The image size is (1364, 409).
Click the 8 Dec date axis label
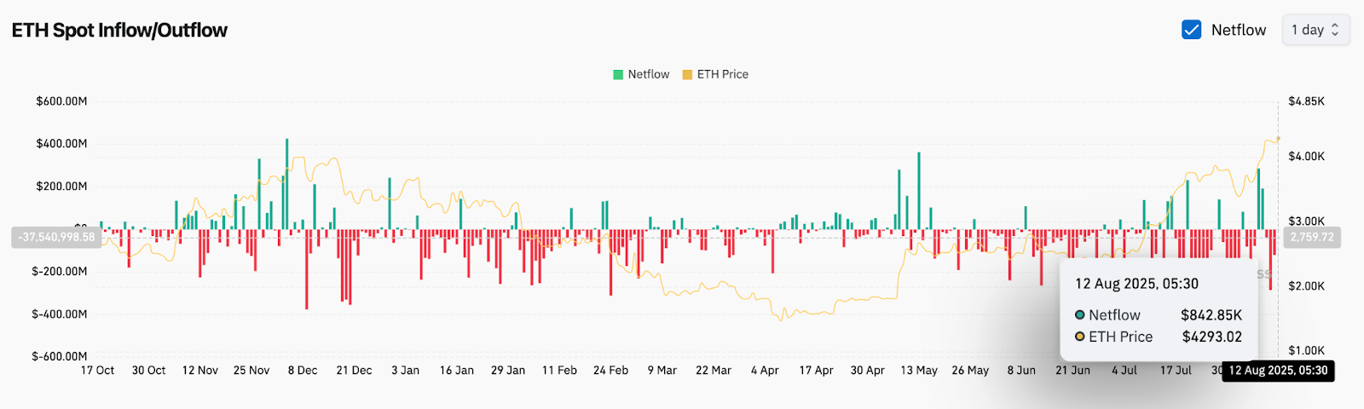303,371
